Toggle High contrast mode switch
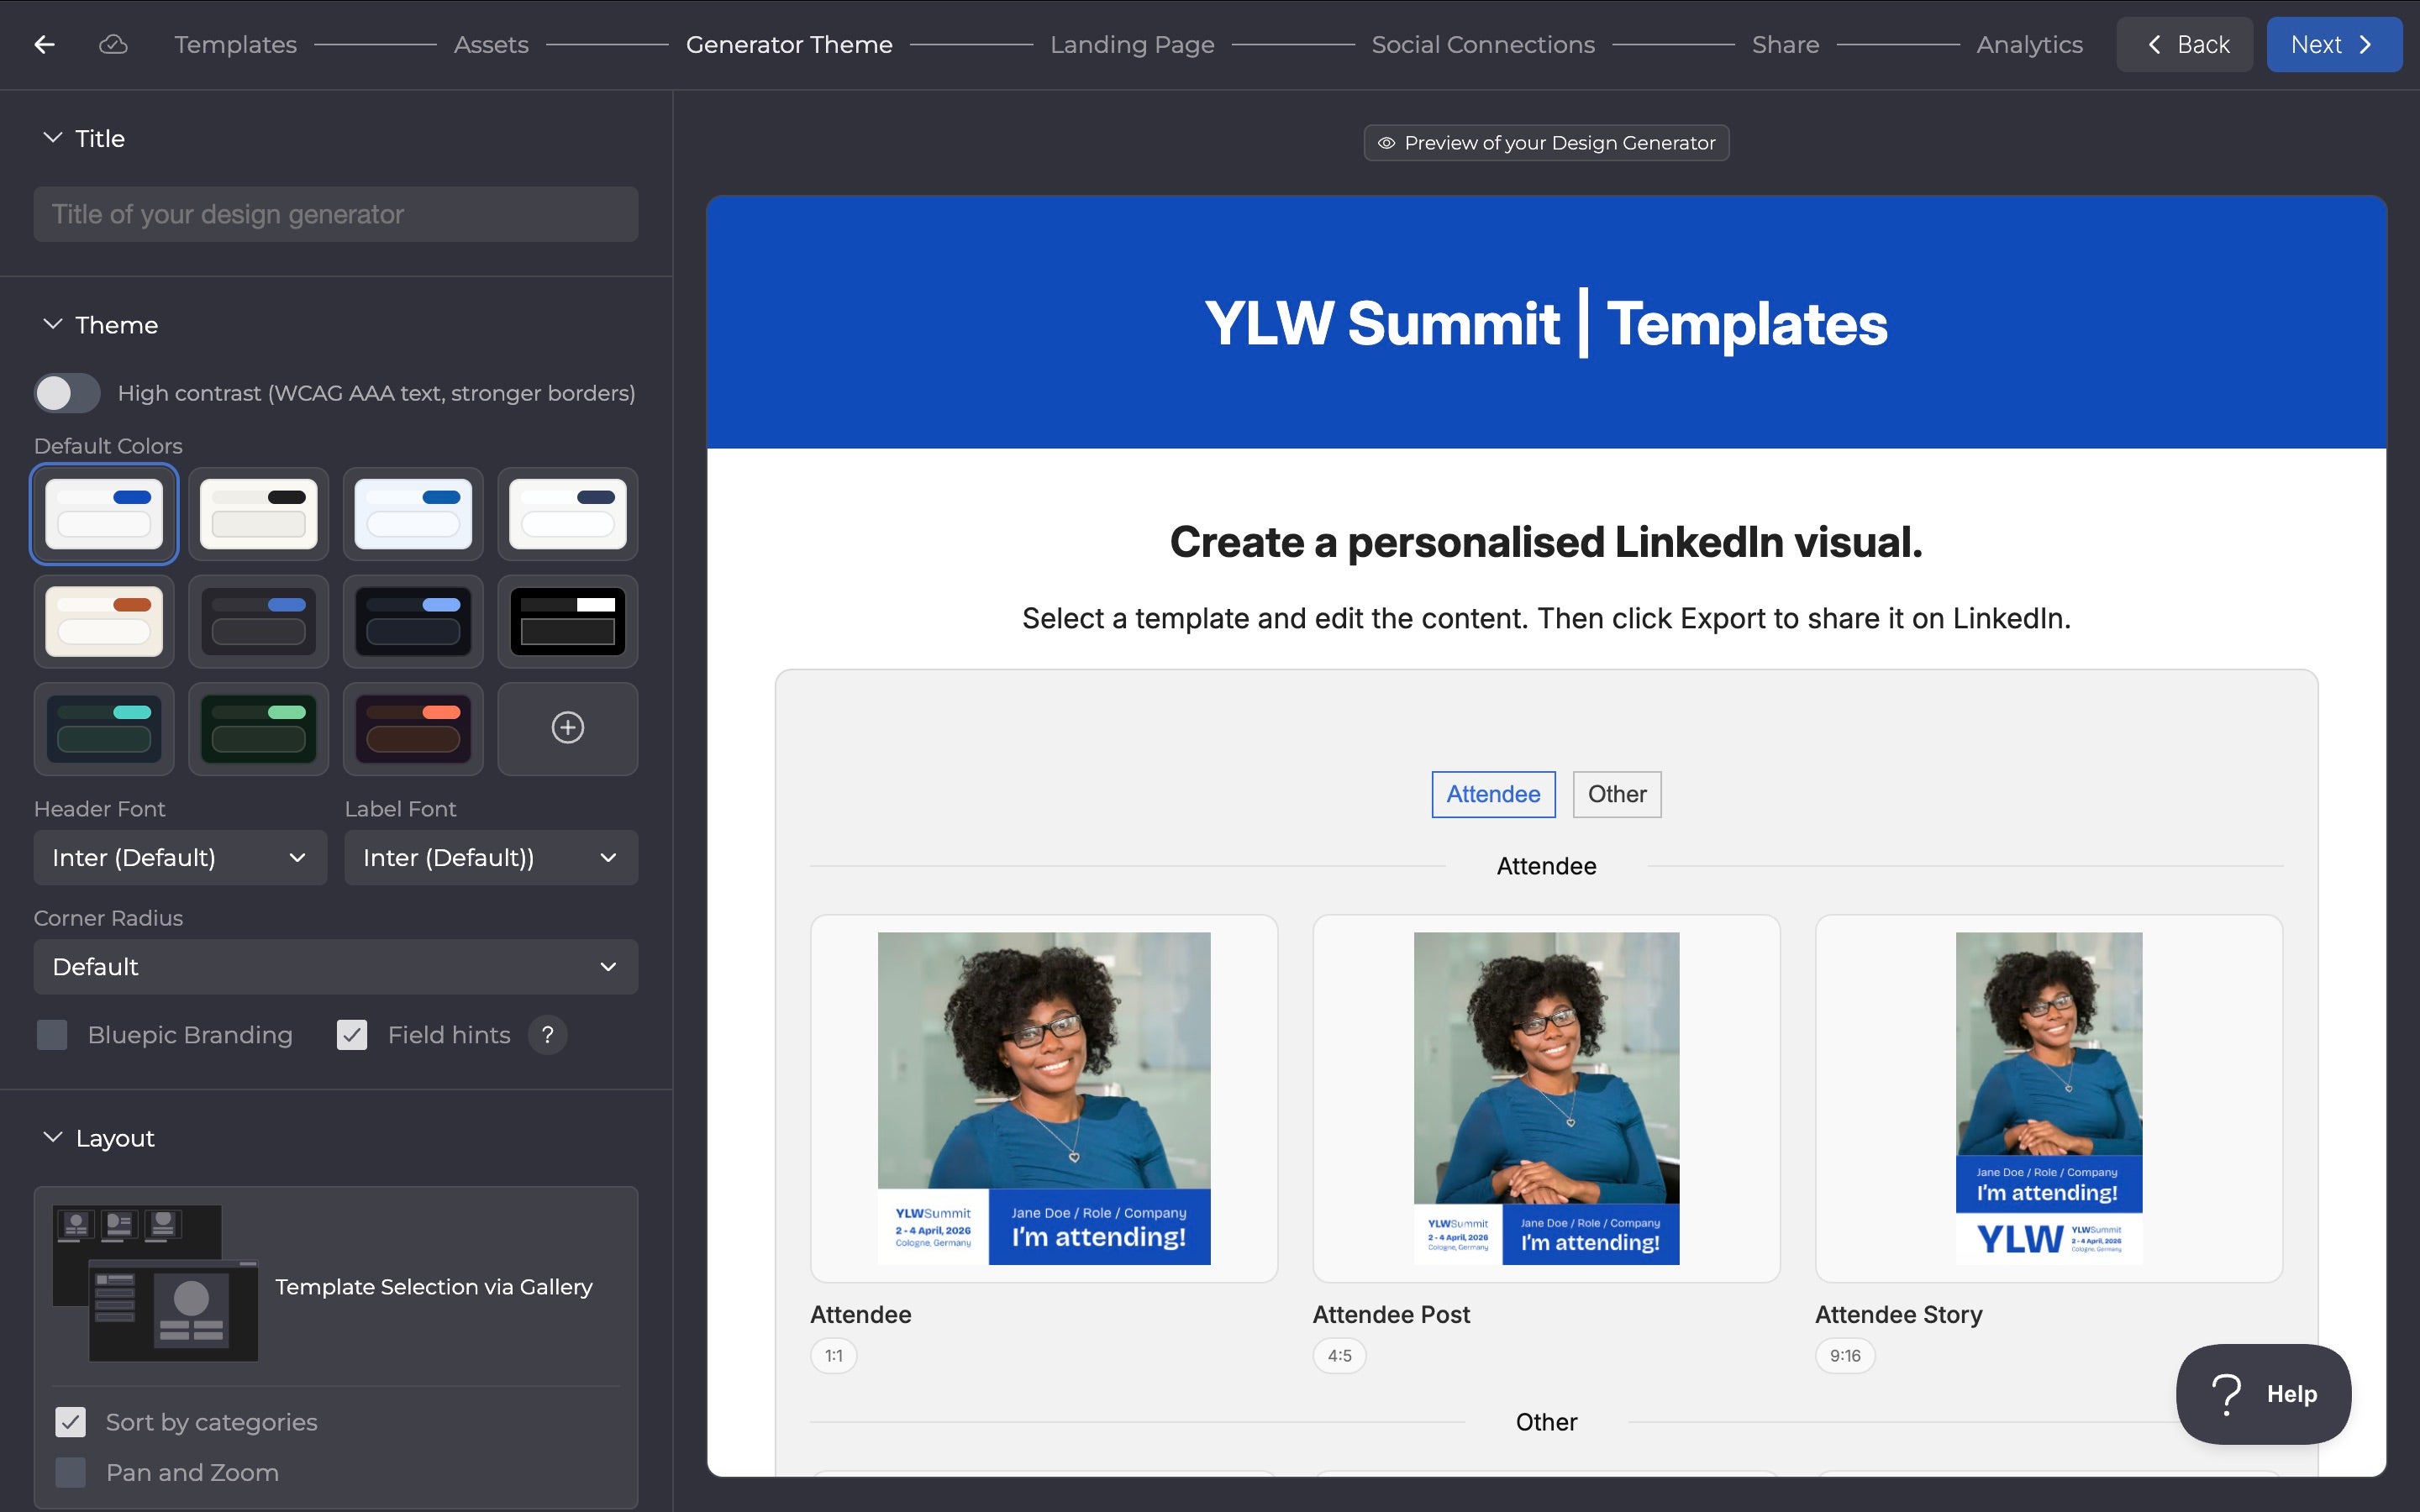2420x1512 pixels. [x=67, y=393]
